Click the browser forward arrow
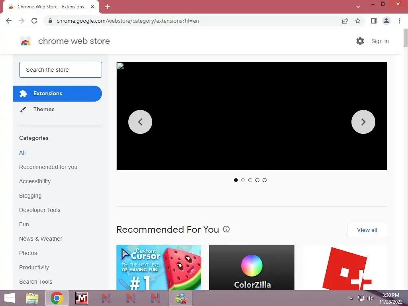 pos(22,21)
